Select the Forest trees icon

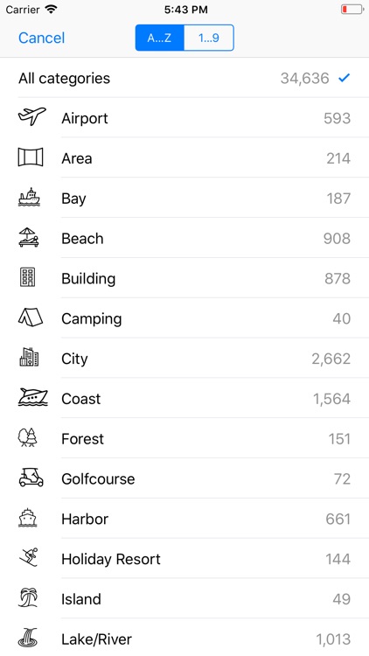pyautogui.click(x=28, y=437)
